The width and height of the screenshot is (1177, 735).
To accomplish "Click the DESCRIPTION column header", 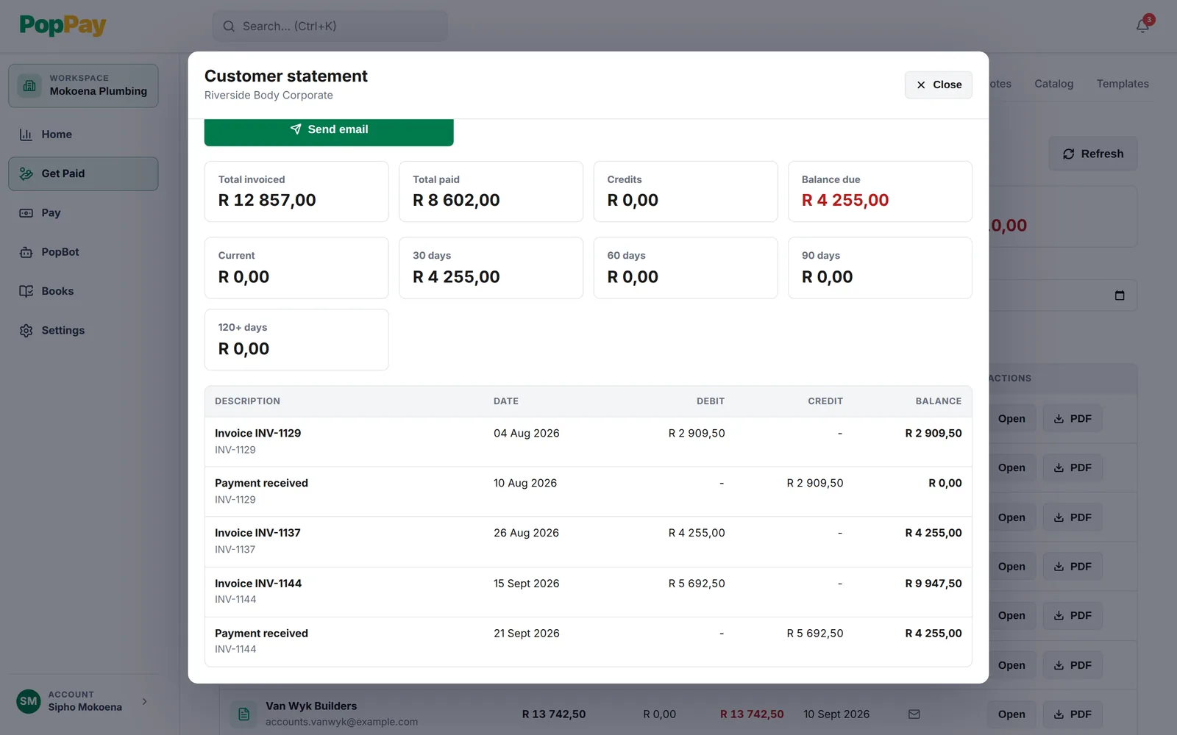I will click(247, 401).
